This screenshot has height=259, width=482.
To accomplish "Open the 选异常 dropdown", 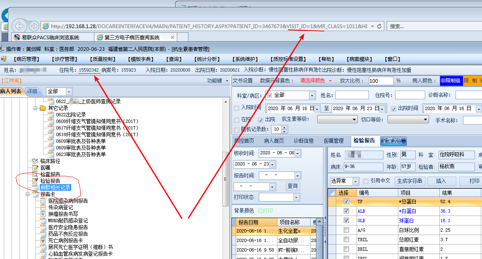I will click(x=355, y=182).
